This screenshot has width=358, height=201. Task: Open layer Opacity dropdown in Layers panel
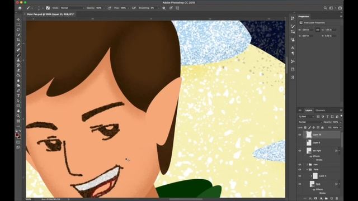click(x=341, y=122)
